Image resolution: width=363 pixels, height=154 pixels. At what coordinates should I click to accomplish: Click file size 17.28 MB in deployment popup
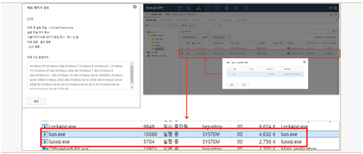coord(270,74)
